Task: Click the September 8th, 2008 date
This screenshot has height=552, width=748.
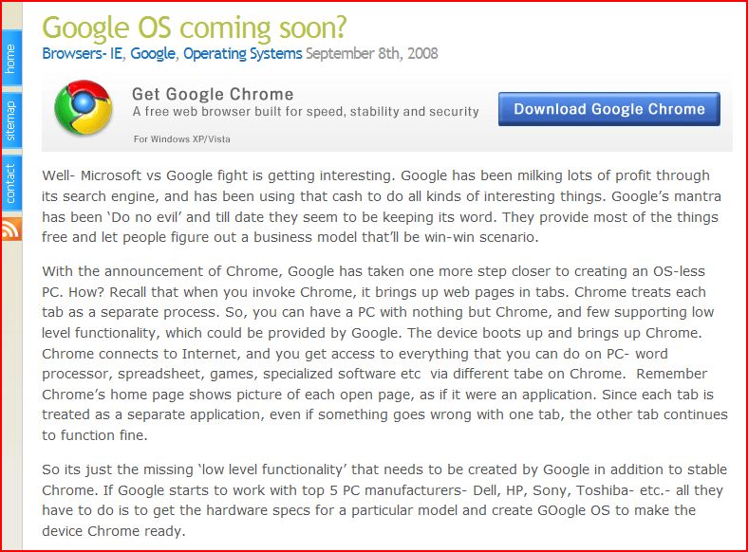Action: click(372, 53)
